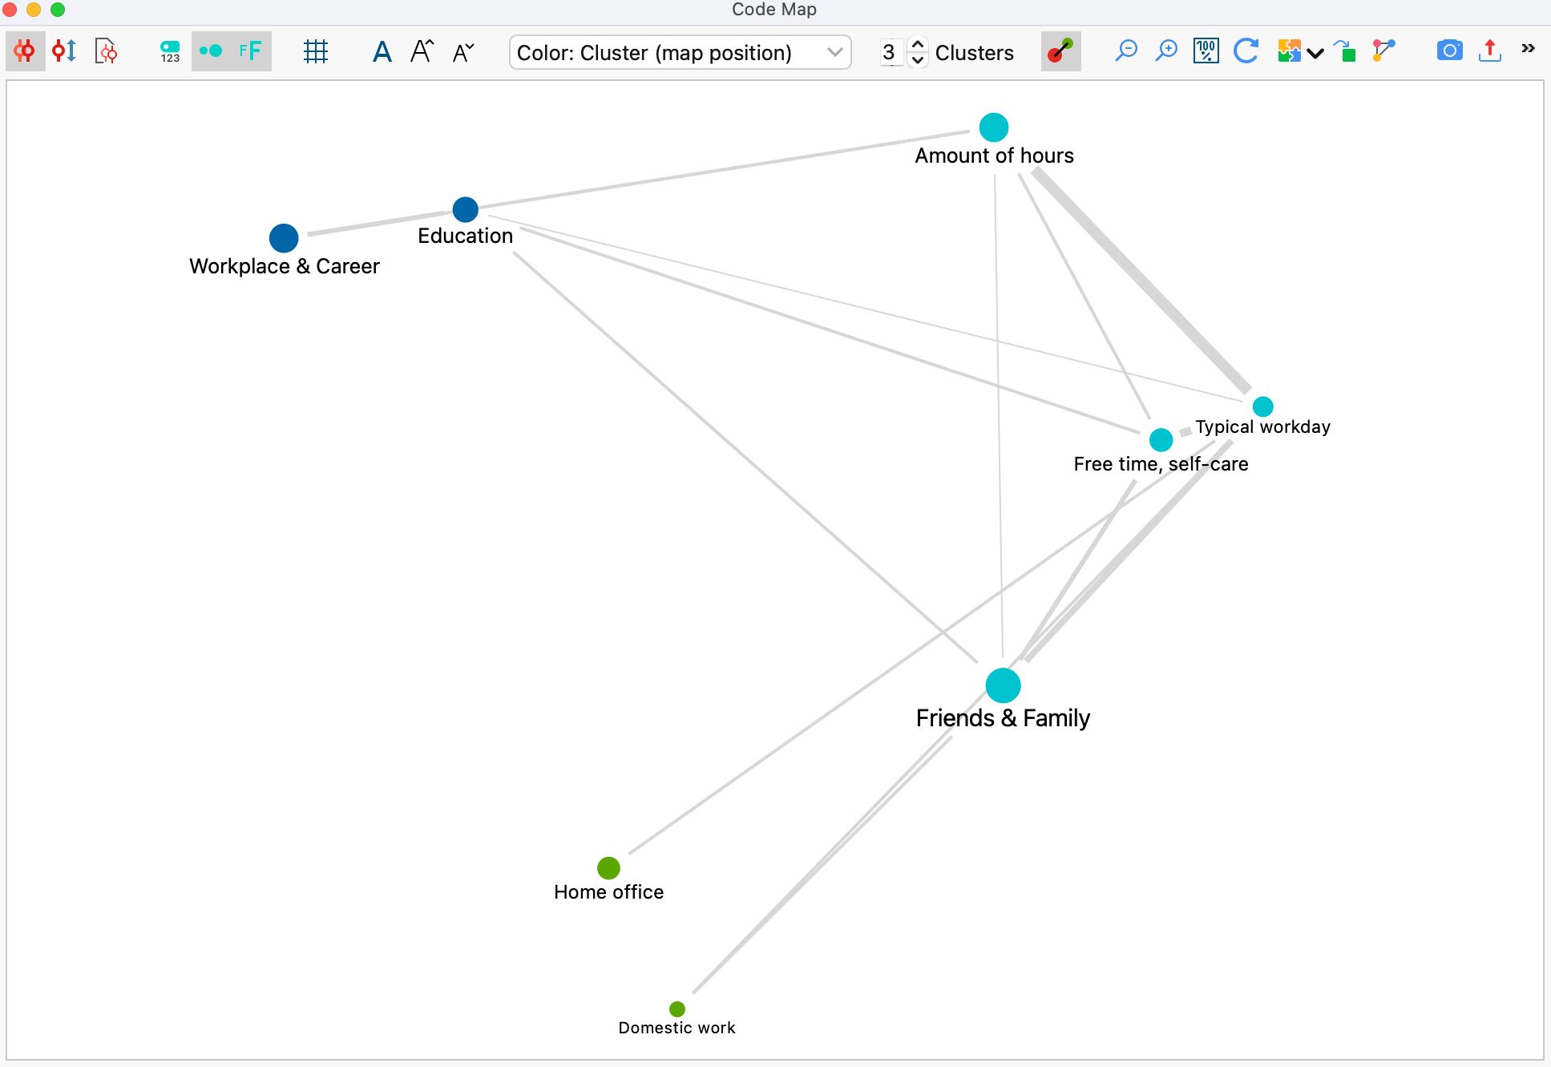Image resolution: width=1551 pixels, height=1067 pixels.
Task: Decrease label font size
Action: pos(463,51)
